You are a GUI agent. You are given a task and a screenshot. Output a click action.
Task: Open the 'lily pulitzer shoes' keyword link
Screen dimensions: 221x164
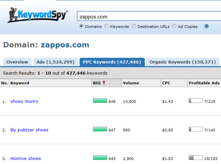(29, 130)
